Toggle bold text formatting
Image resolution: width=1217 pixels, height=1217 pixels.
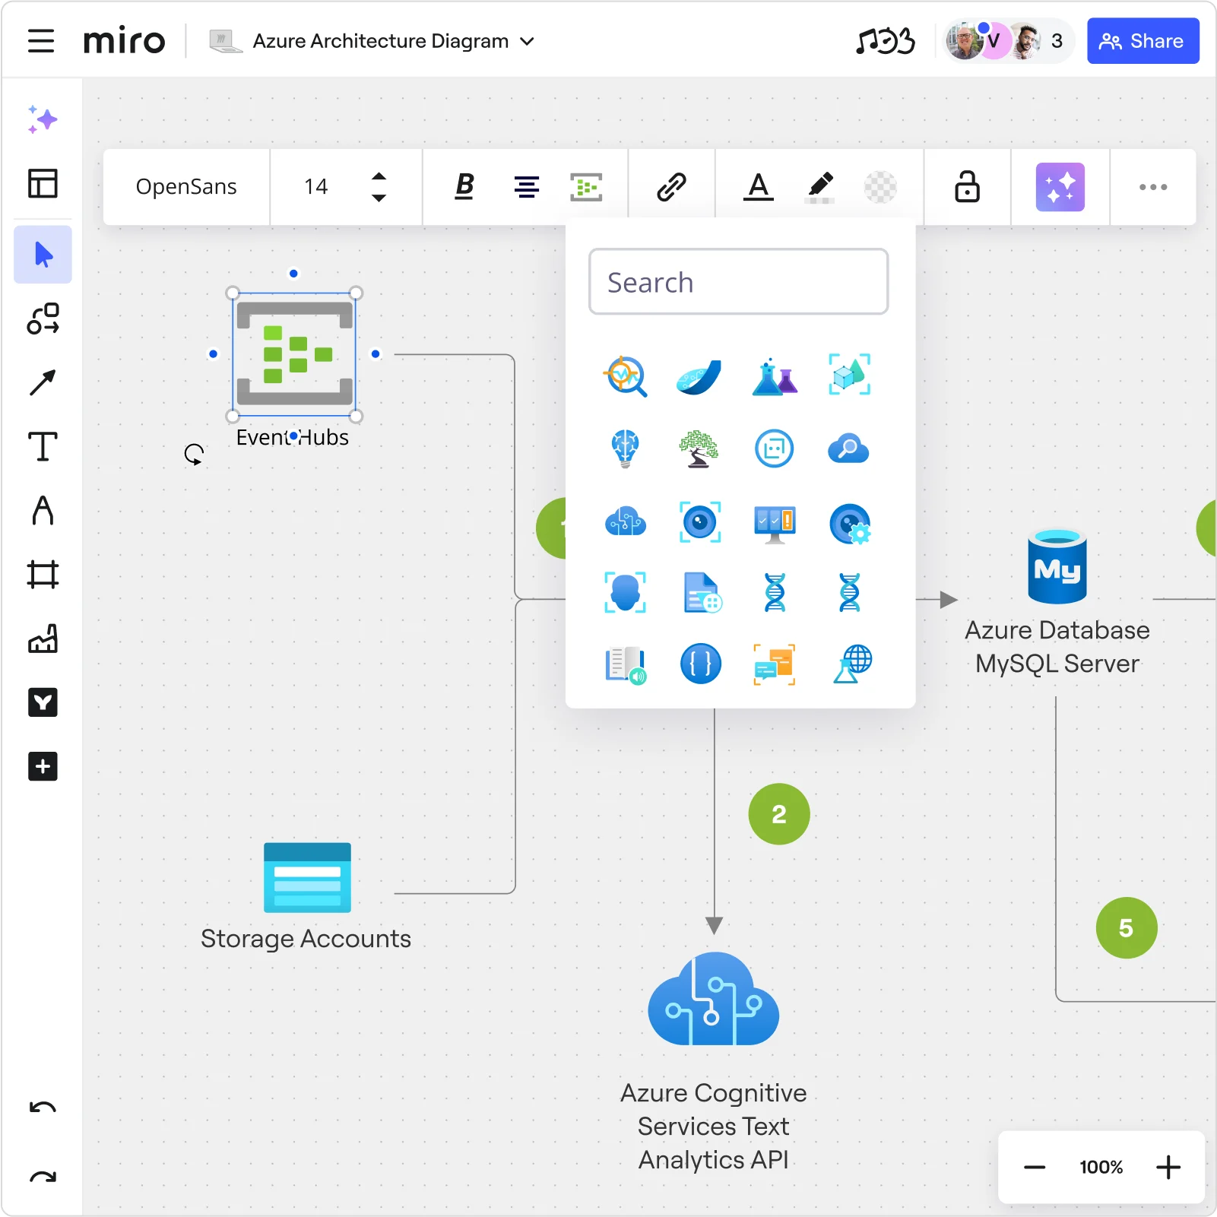tap(464, 187)
